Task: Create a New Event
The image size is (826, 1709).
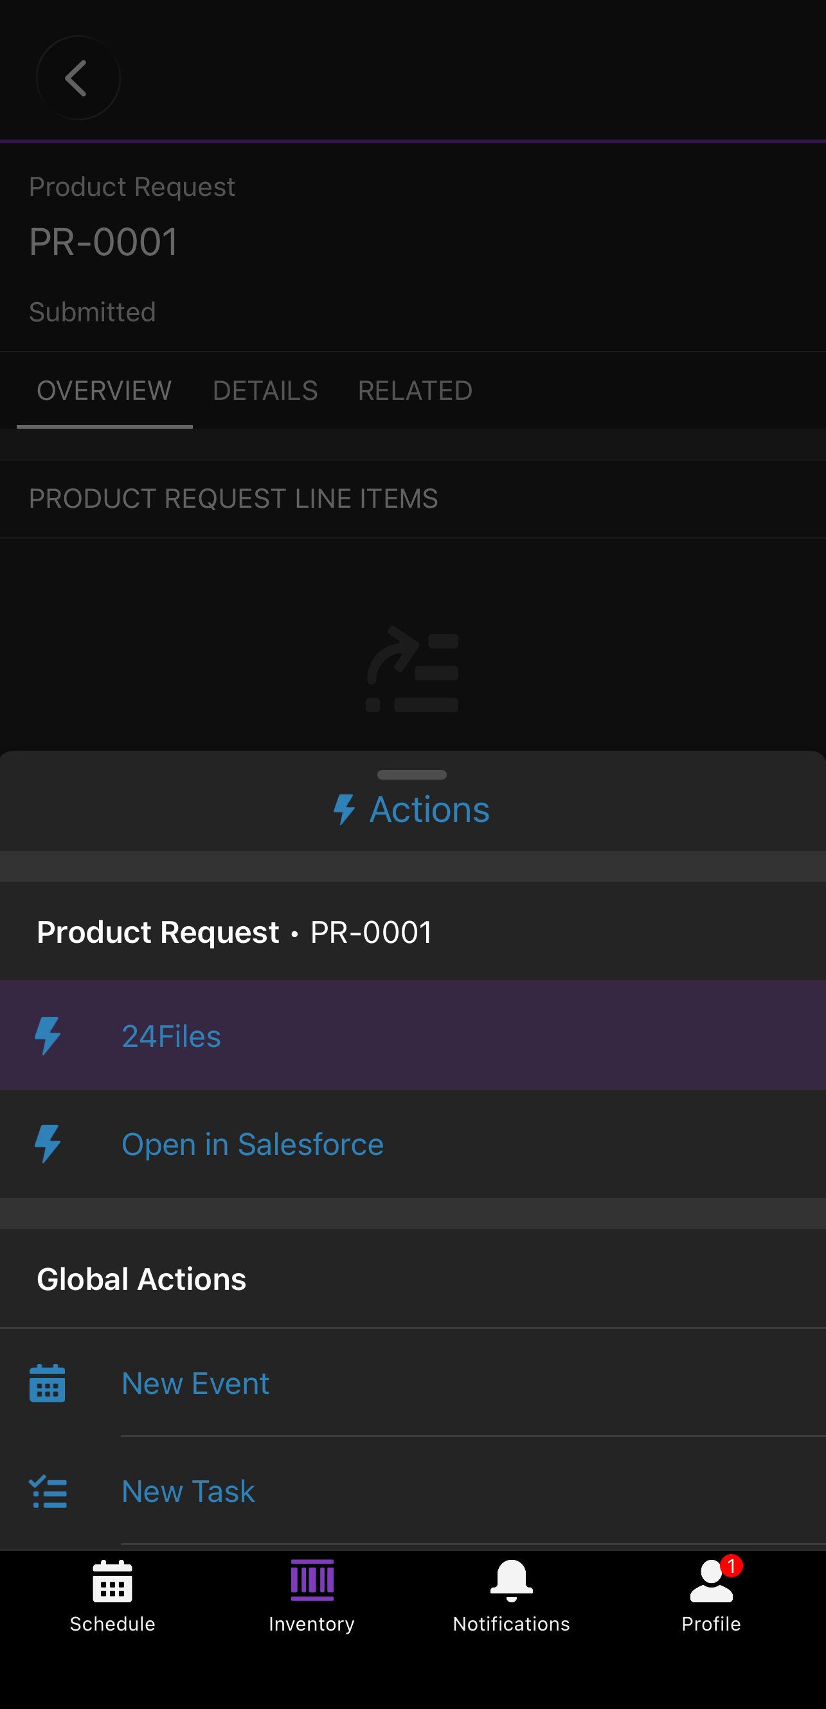Action: point(413,1383)
